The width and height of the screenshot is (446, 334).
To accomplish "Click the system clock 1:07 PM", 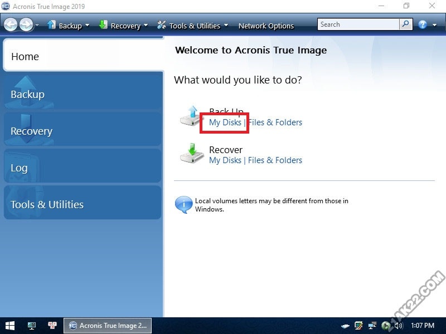I will tap(423, 326).
